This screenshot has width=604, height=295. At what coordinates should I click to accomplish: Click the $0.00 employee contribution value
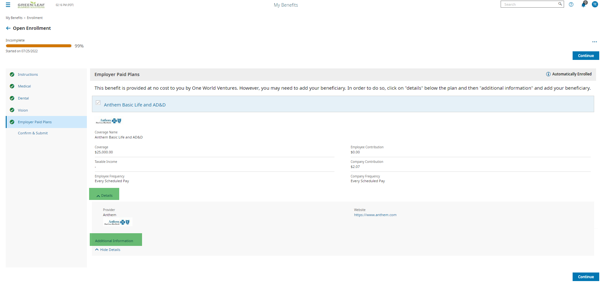coord(355,152)
